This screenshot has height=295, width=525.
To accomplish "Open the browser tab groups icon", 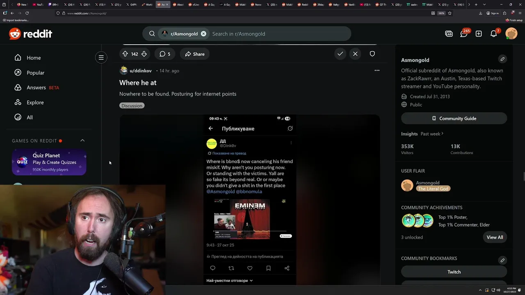I will [x=5, y=5].
